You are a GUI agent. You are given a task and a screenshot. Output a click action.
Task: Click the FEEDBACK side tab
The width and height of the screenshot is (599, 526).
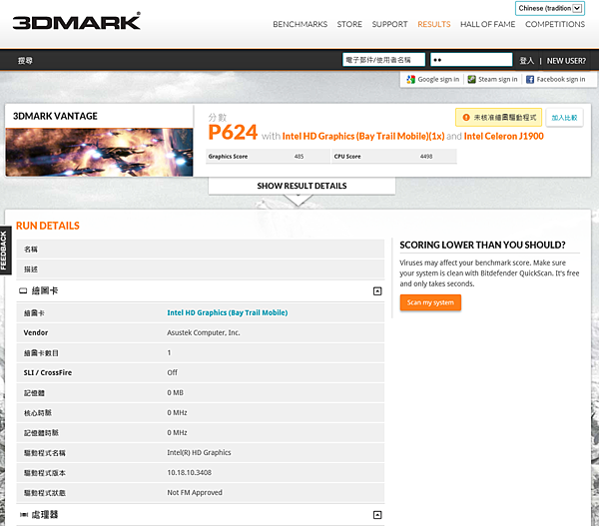[5, 251]
